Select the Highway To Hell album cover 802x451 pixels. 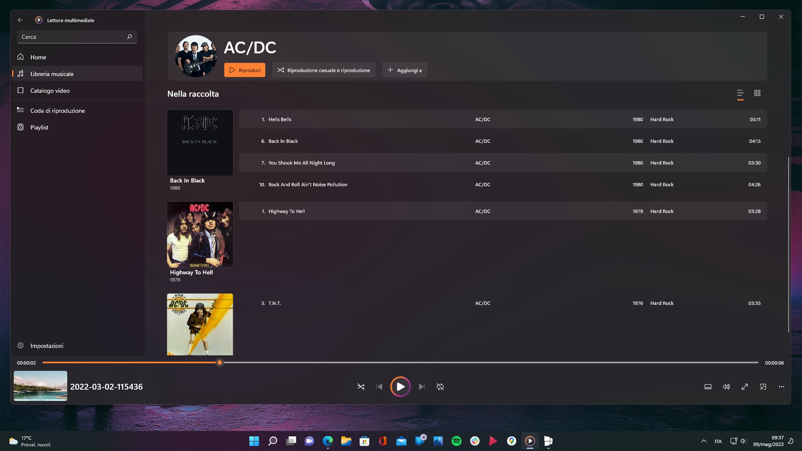click(200, 235)
